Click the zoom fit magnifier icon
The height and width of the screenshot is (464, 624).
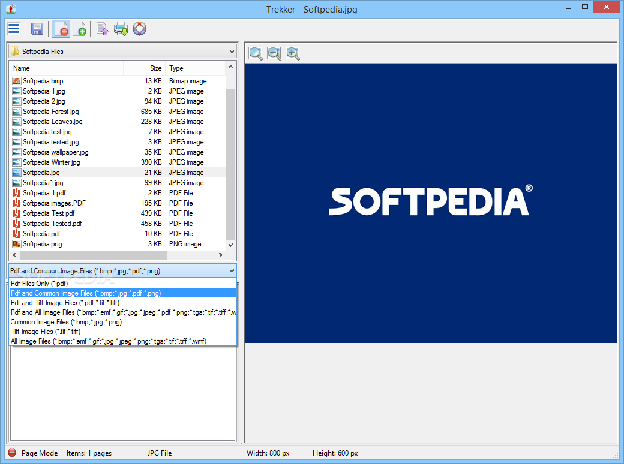[256, 53]
